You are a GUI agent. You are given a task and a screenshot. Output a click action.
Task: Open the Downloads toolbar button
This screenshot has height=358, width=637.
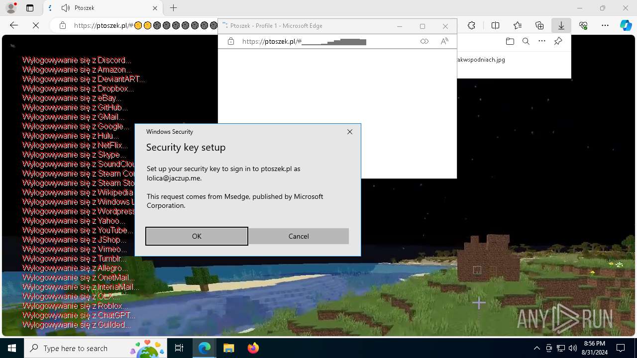[561, 25]
